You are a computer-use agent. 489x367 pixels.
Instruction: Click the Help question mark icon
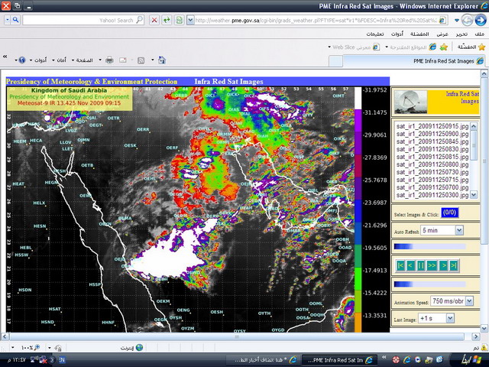point(22,60)
